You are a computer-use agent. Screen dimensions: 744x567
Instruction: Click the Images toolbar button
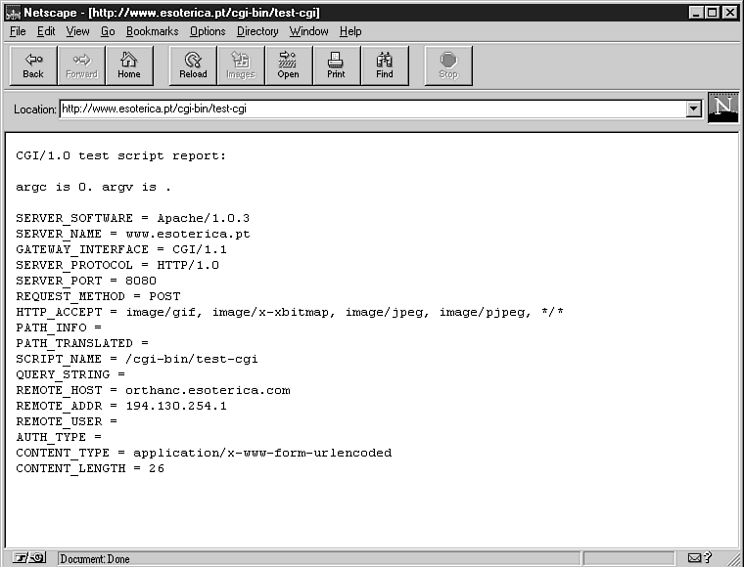(241, 65)
